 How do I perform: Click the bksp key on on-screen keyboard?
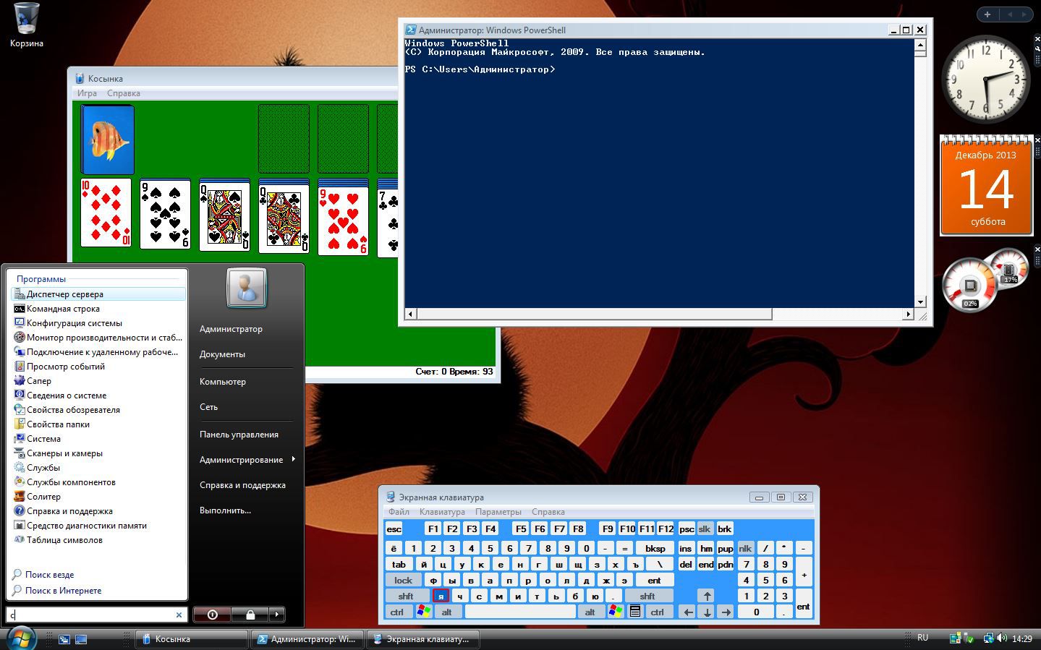pyautogui.click(x=655, y=548)
